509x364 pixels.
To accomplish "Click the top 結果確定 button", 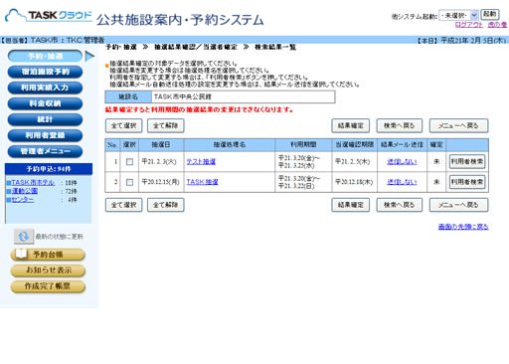I will click(351, 125).
